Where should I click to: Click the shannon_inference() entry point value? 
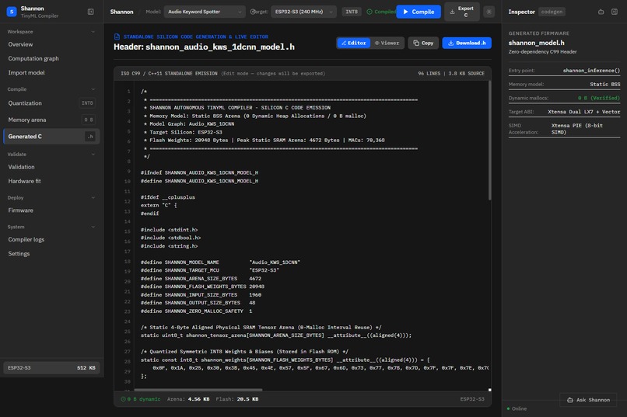(x=591, y=71)
